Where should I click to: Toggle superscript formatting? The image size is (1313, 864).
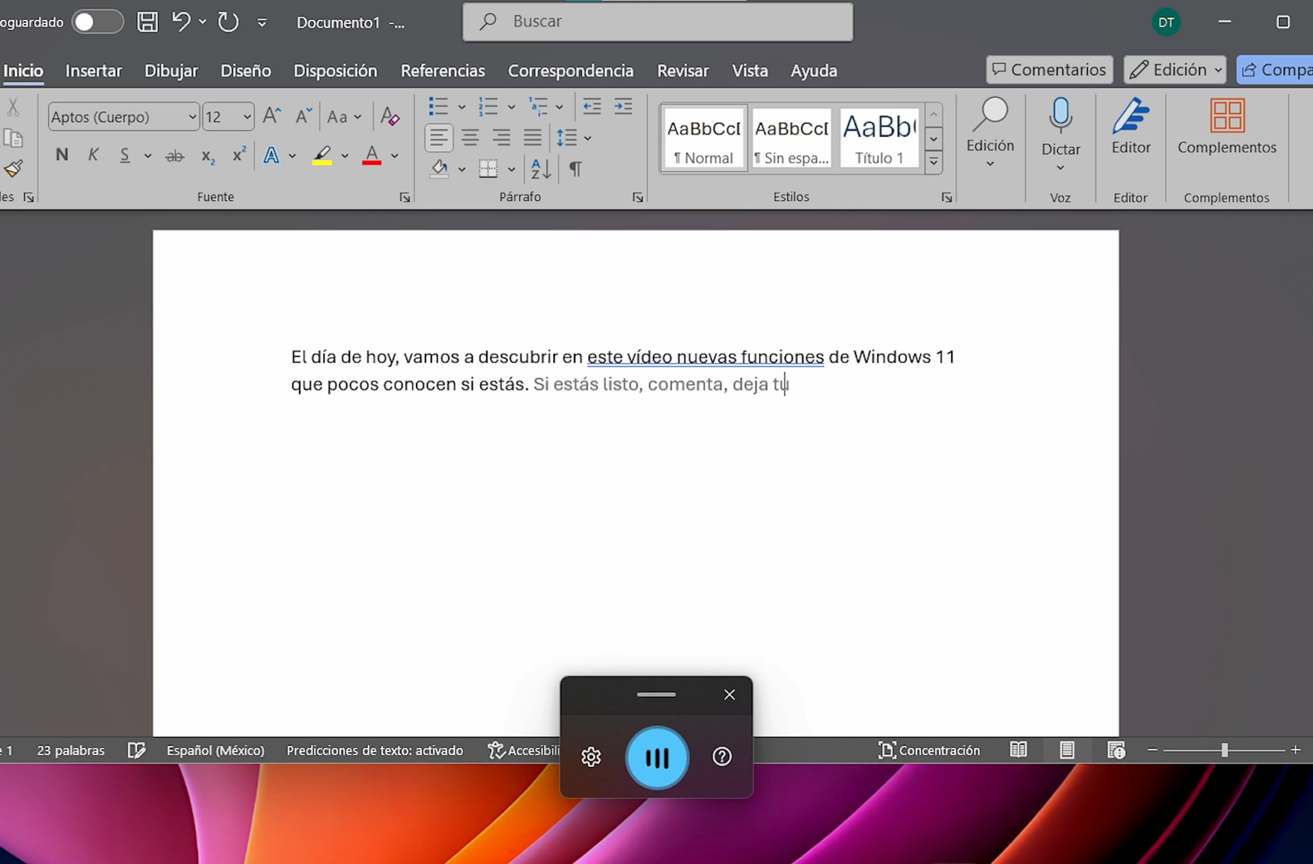pos(239,154)
